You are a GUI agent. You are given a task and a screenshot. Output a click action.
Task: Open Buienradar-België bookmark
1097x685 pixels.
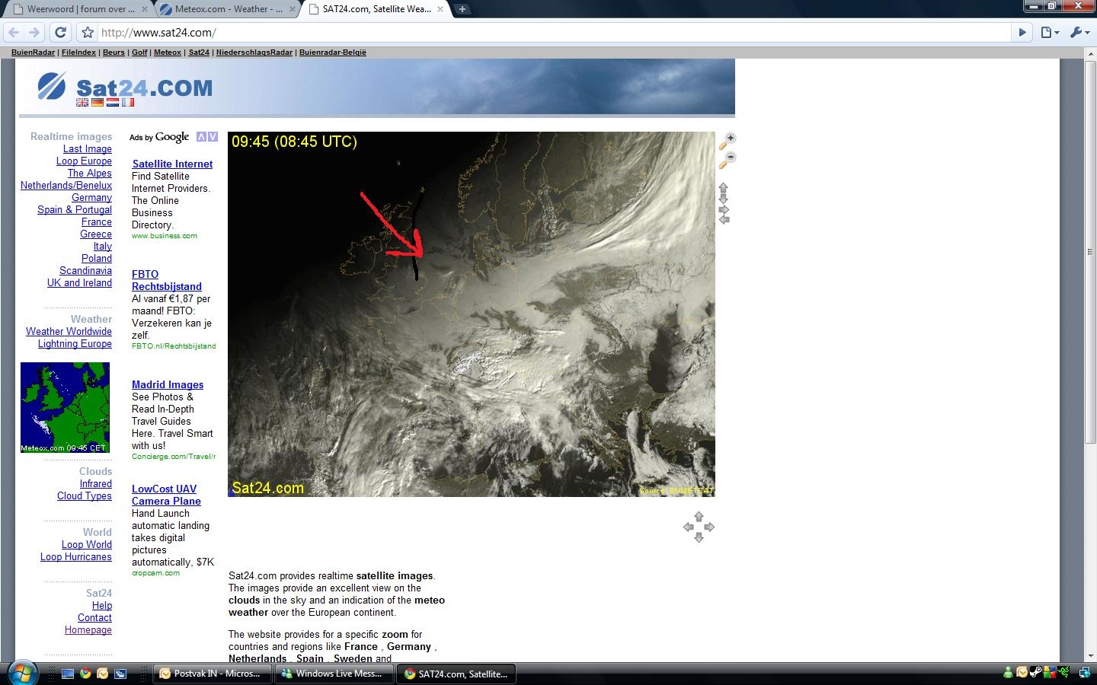click(x=333, y=53)
